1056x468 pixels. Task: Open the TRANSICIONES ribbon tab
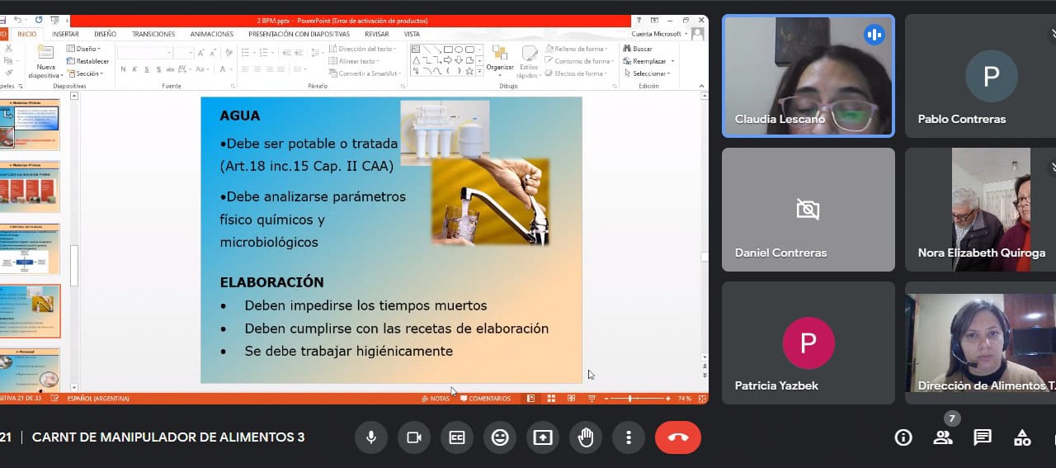tap(153, 34)
